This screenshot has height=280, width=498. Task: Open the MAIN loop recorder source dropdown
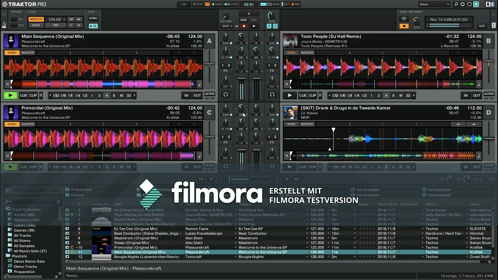(x=227, y=26)
